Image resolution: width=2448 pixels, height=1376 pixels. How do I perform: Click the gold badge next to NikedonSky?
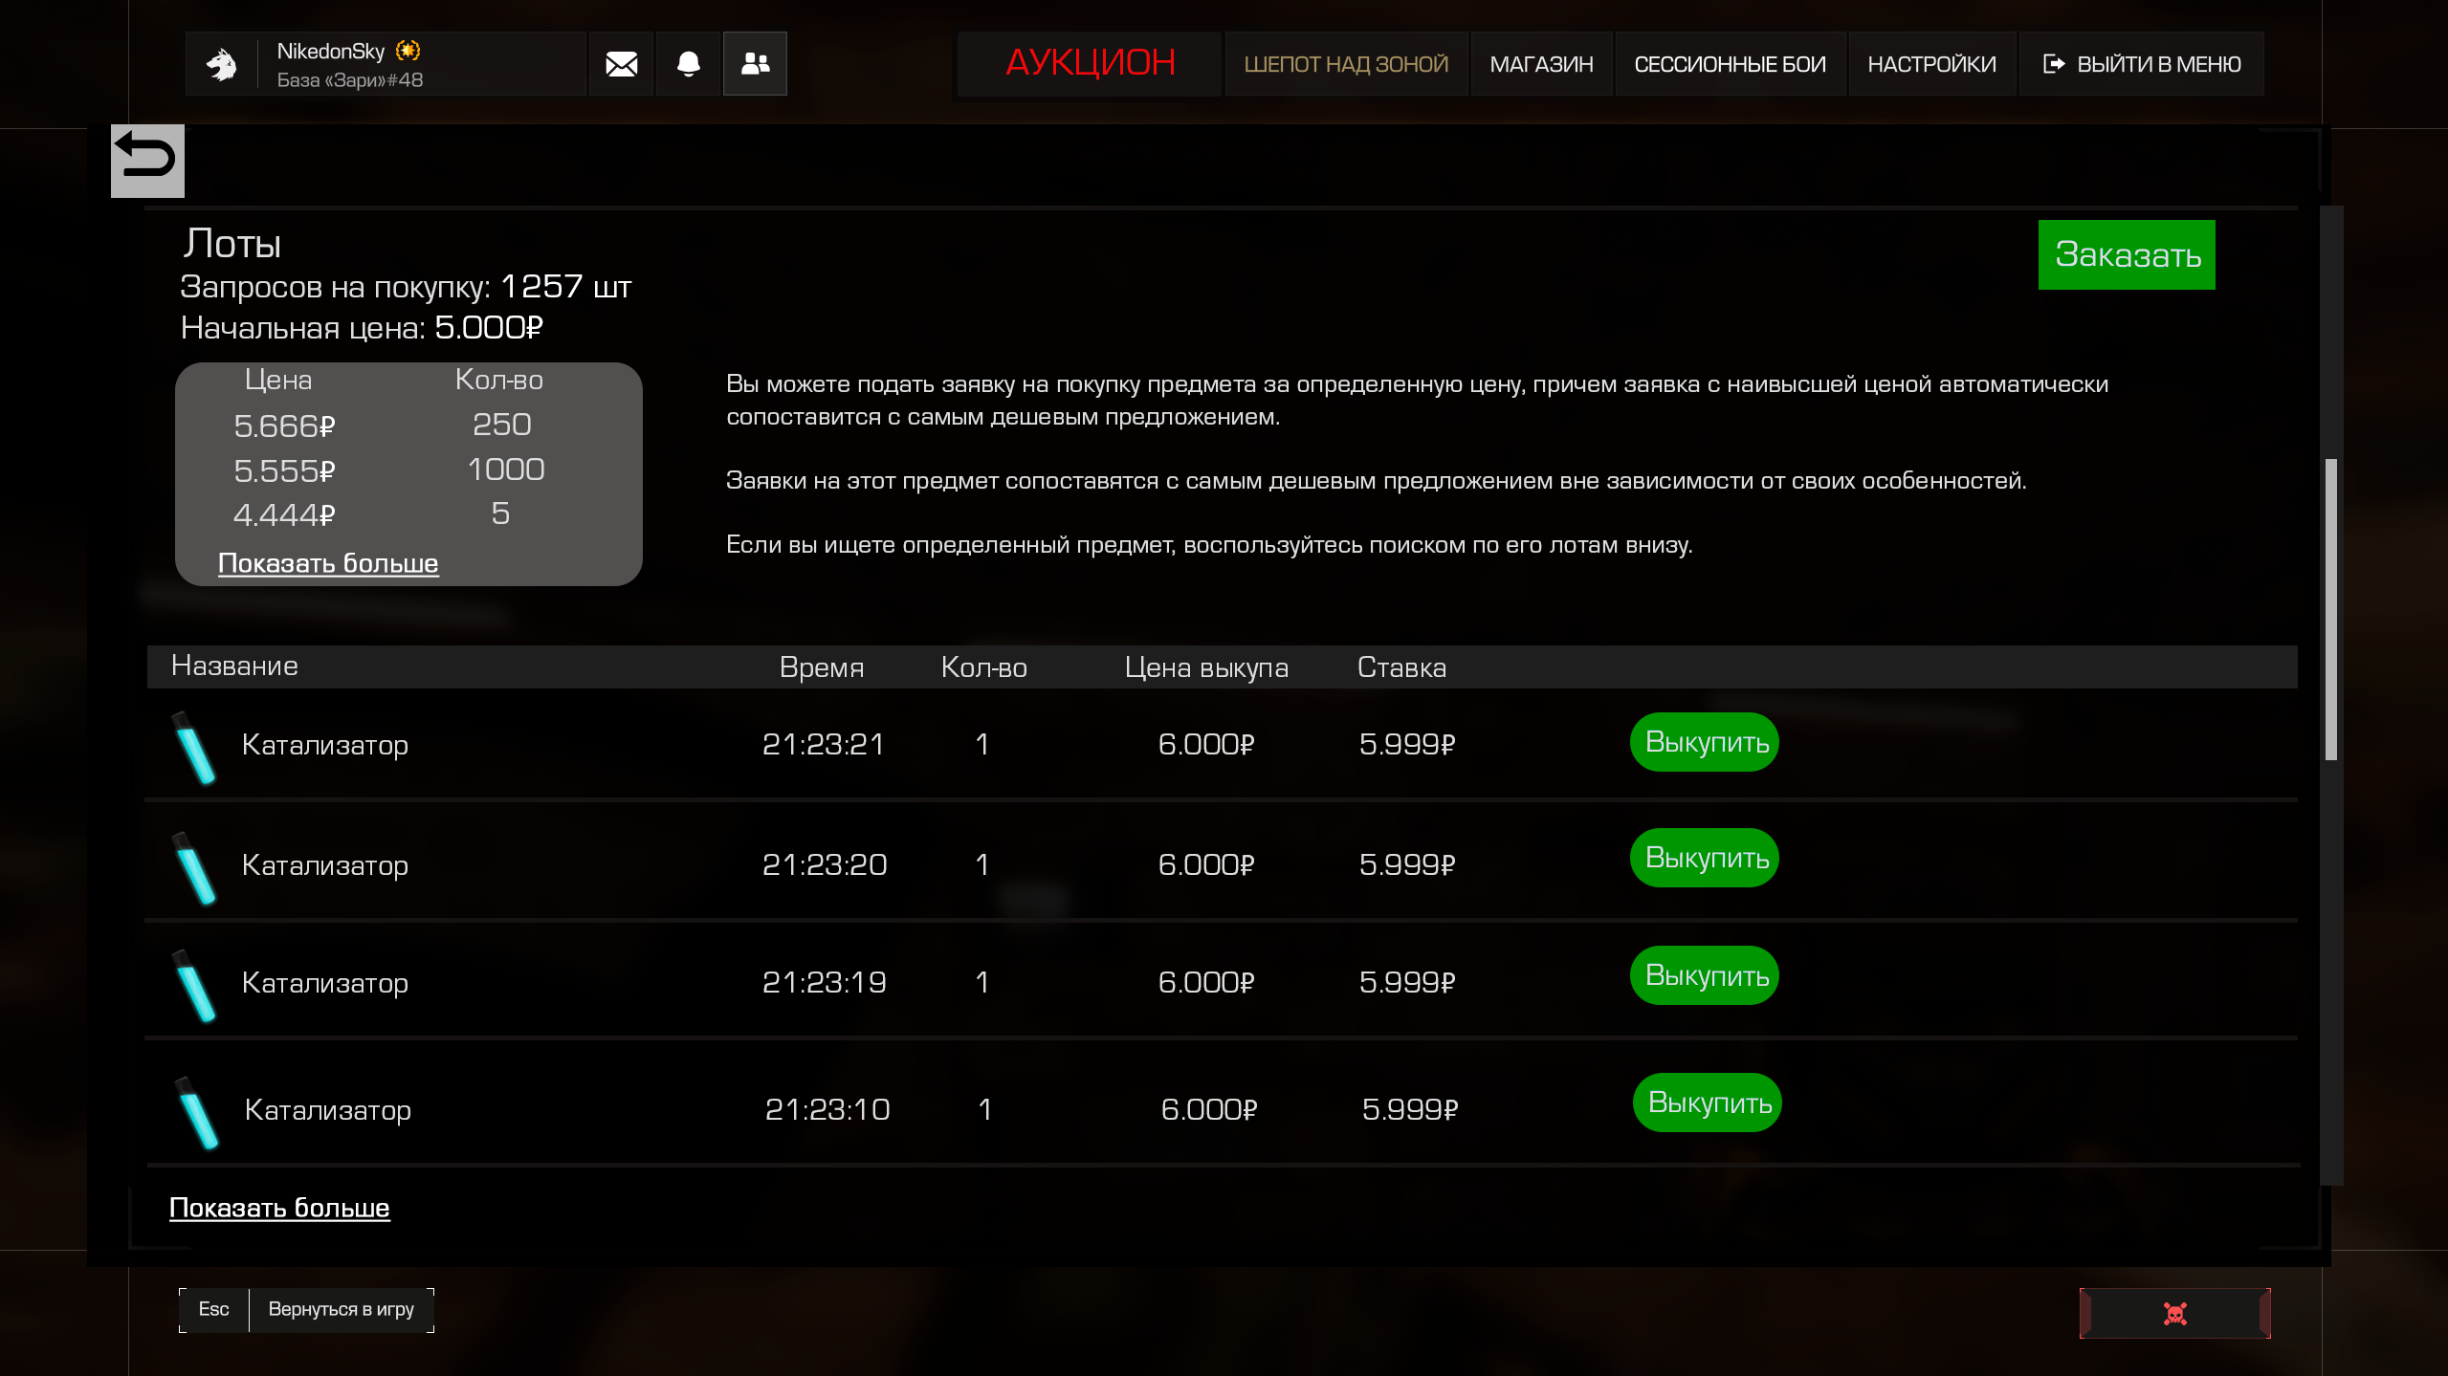point(408,51)
